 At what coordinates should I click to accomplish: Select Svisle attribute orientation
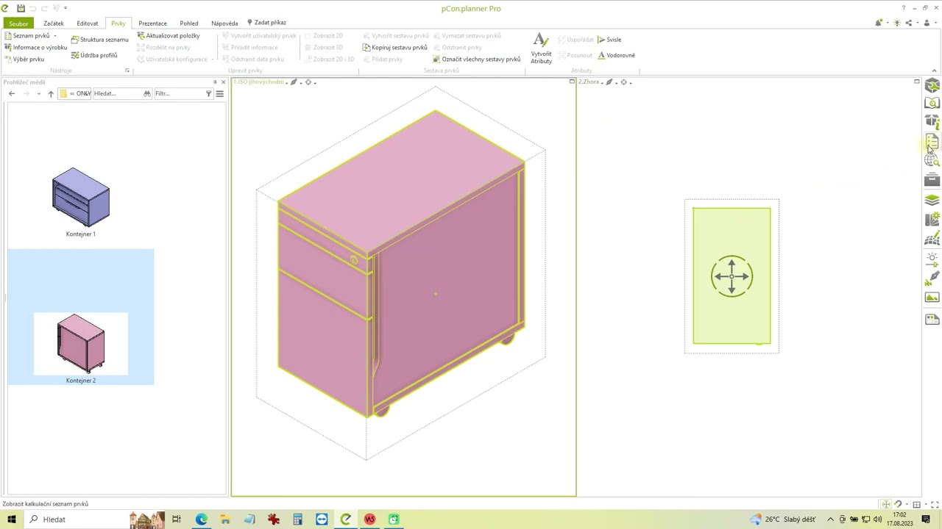[x=609, y=40]
